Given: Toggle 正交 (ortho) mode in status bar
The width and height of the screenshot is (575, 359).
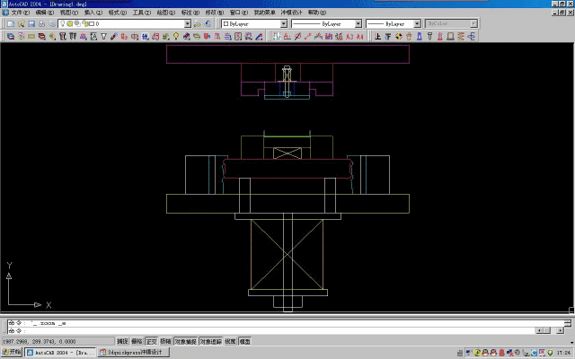Looking at the screenshot, I should tap(152, 342).
